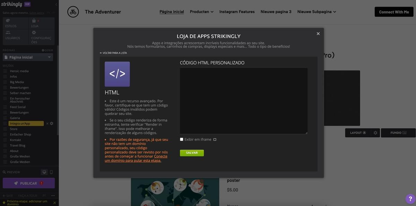Open section settings gear beside Layout
Screen dimensions: 416x206
pyautogui.click(x=375, y=133)
